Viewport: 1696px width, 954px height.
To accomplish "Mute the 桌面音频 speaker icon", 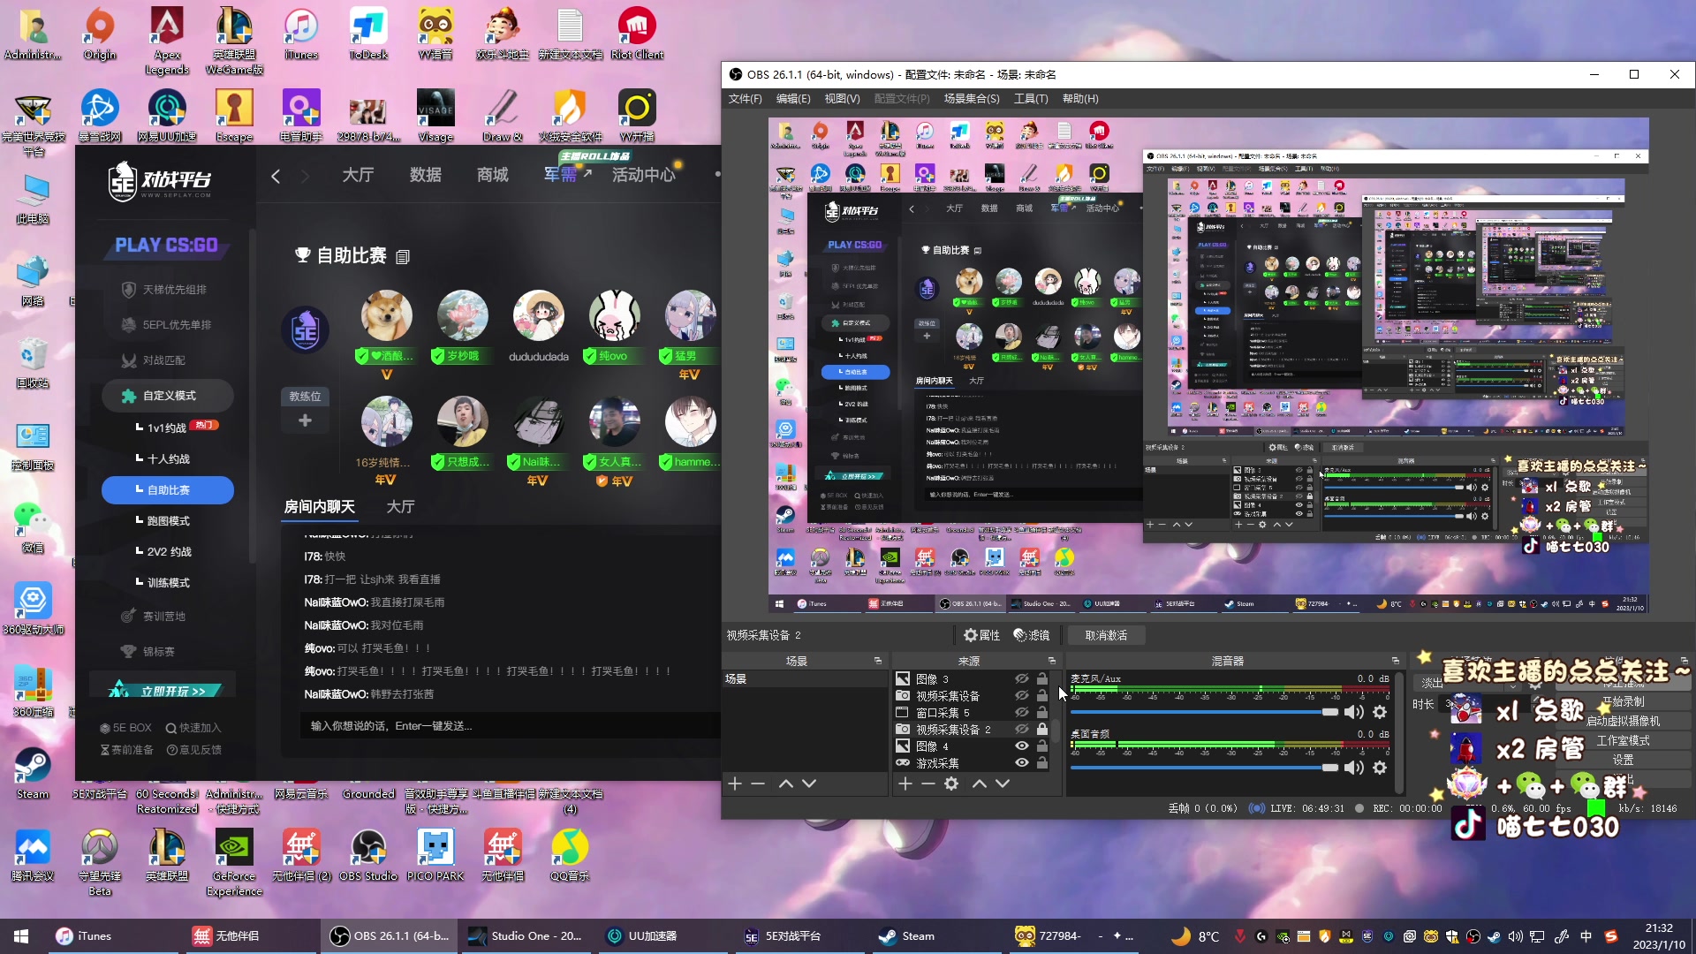I will [x=1353, y=768].
